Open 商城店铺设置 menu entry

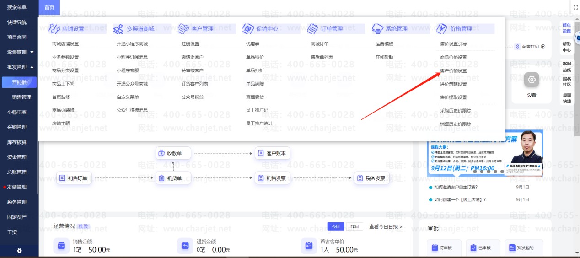pos(65,44)
